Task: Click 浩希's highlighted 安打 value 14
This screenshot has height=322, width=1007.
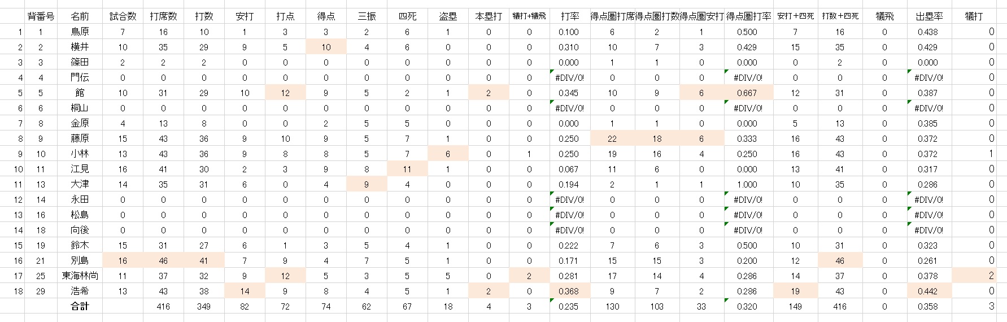Action: pyautogui.click(x=245, y=291)
